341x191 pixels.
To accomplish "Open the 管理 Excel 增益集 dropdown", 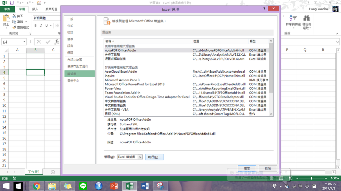I will tap(140, 157).
